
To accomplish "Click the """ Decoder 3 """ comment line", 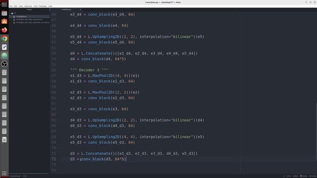I will pos(89,70).
